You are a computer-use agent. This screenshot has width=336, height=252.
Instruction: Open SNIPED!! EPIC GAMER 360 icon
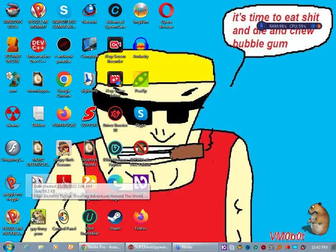point(64,15)
